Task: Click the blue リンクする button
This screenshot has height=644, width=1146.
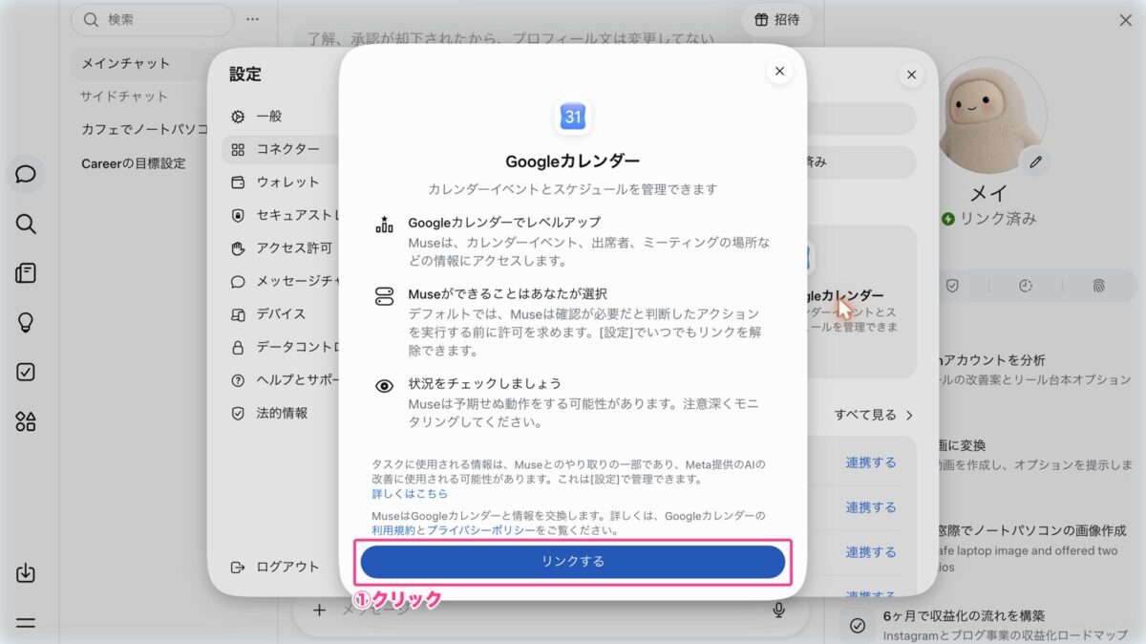Action: coord(573,561)
